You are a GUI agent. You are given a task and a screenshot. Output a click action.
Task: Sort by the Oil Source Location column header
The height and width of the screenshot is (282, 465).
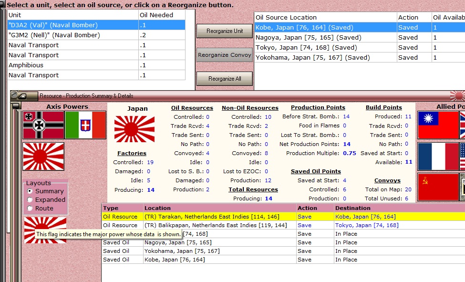[x=325, y=17]
